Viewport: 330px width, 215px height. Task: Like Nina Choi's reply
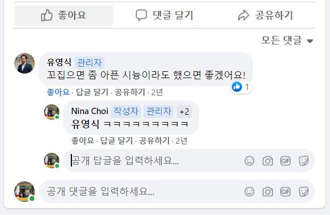point(82,141)
